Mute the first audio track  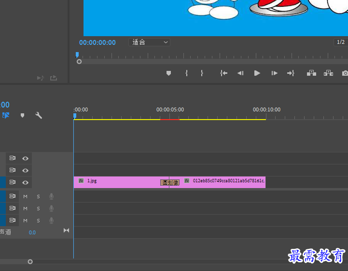(x=25, y=196)
